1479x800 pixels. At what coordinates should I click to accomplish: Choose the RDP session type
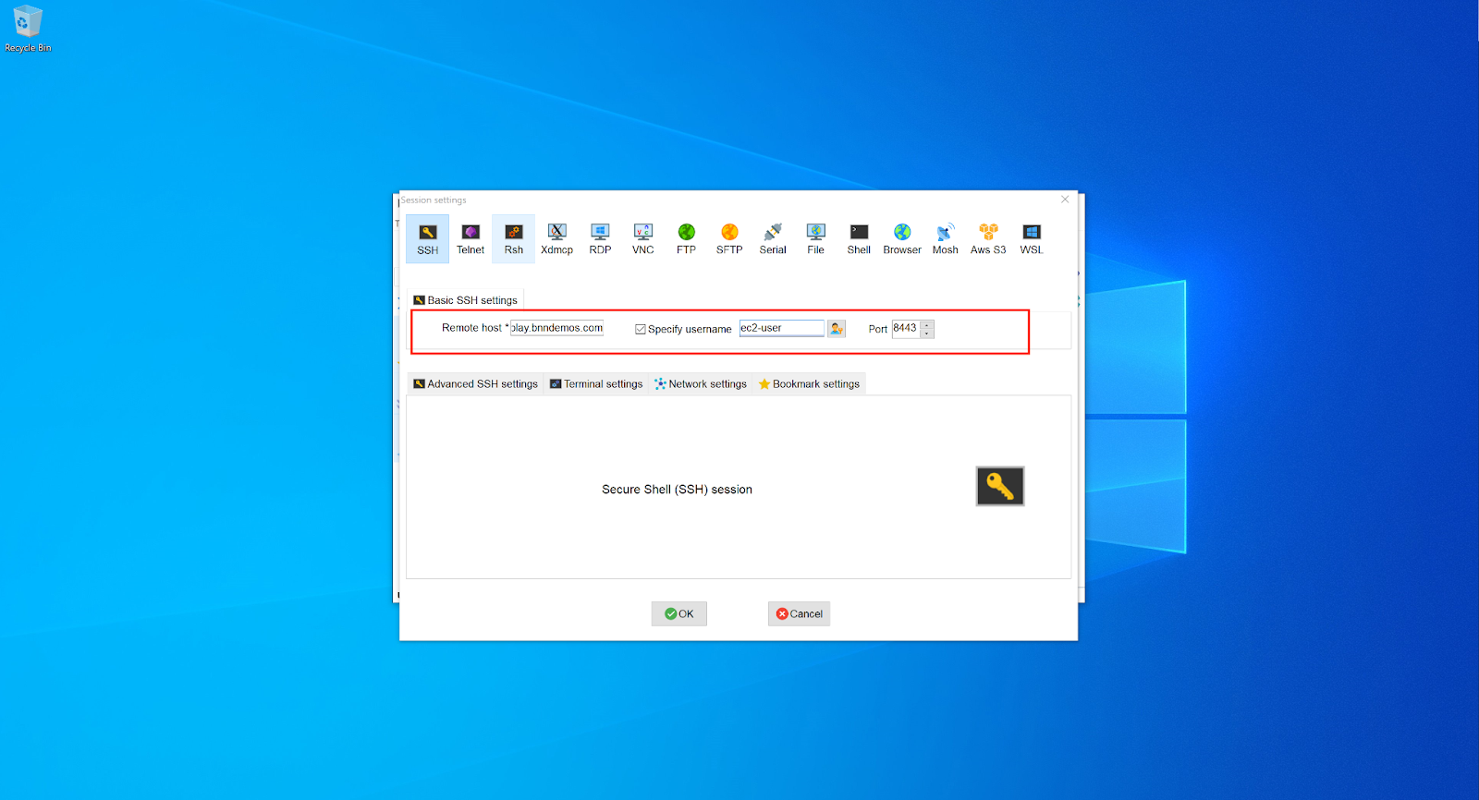[x=600, y=239]
